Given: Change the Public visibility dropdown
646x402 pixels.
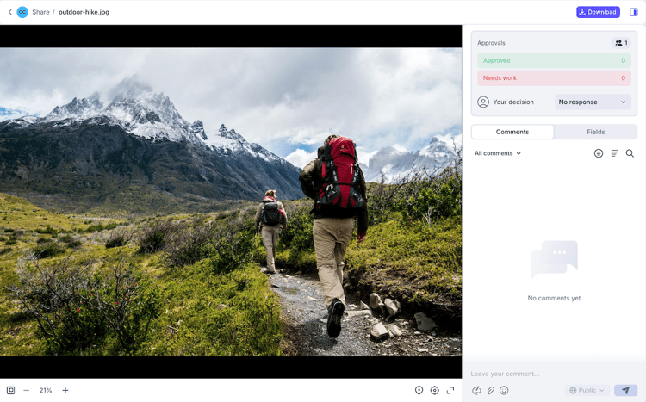Looking at the screenshot, I should [587, 390].
